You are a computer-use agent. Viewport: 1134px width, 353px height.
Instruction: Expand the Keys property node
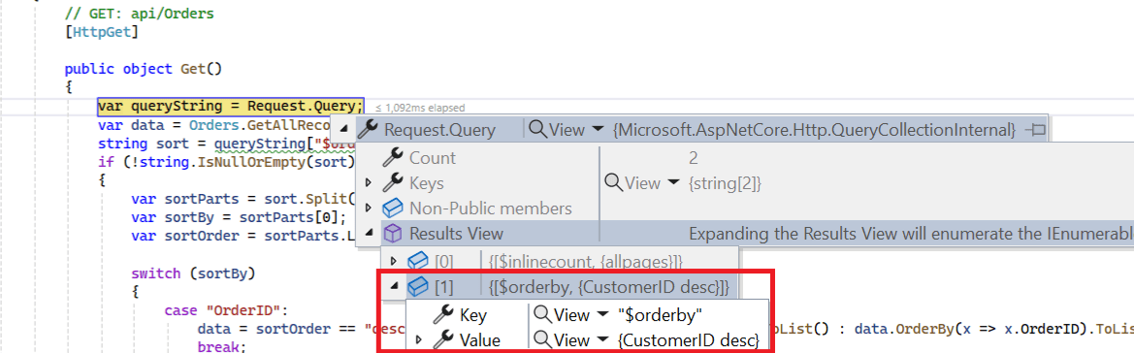click(x=368, y=183)
